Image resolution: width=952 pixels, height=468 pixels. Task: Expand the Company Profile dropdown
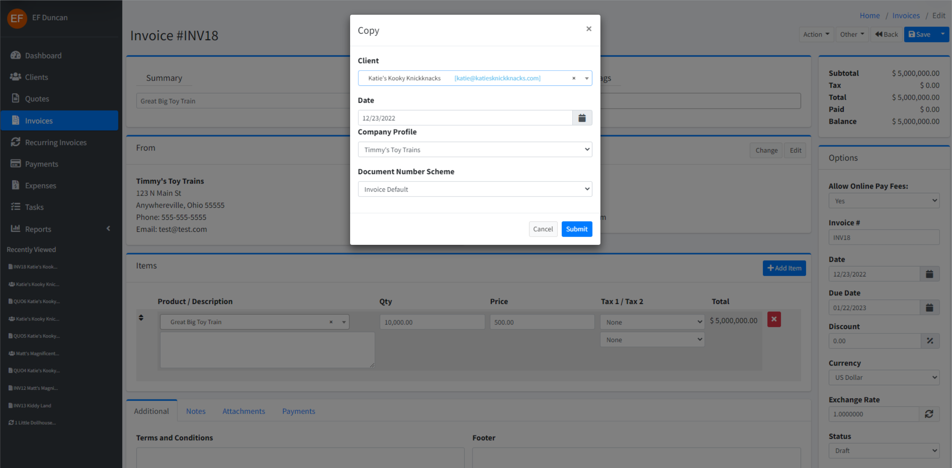474,150
